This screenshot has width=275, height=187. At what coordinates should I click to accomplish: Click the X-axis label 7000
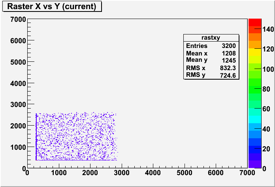point(247,173)
